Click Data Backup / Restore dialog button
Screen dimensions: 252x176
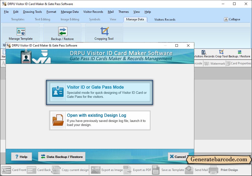pos(62,157)
